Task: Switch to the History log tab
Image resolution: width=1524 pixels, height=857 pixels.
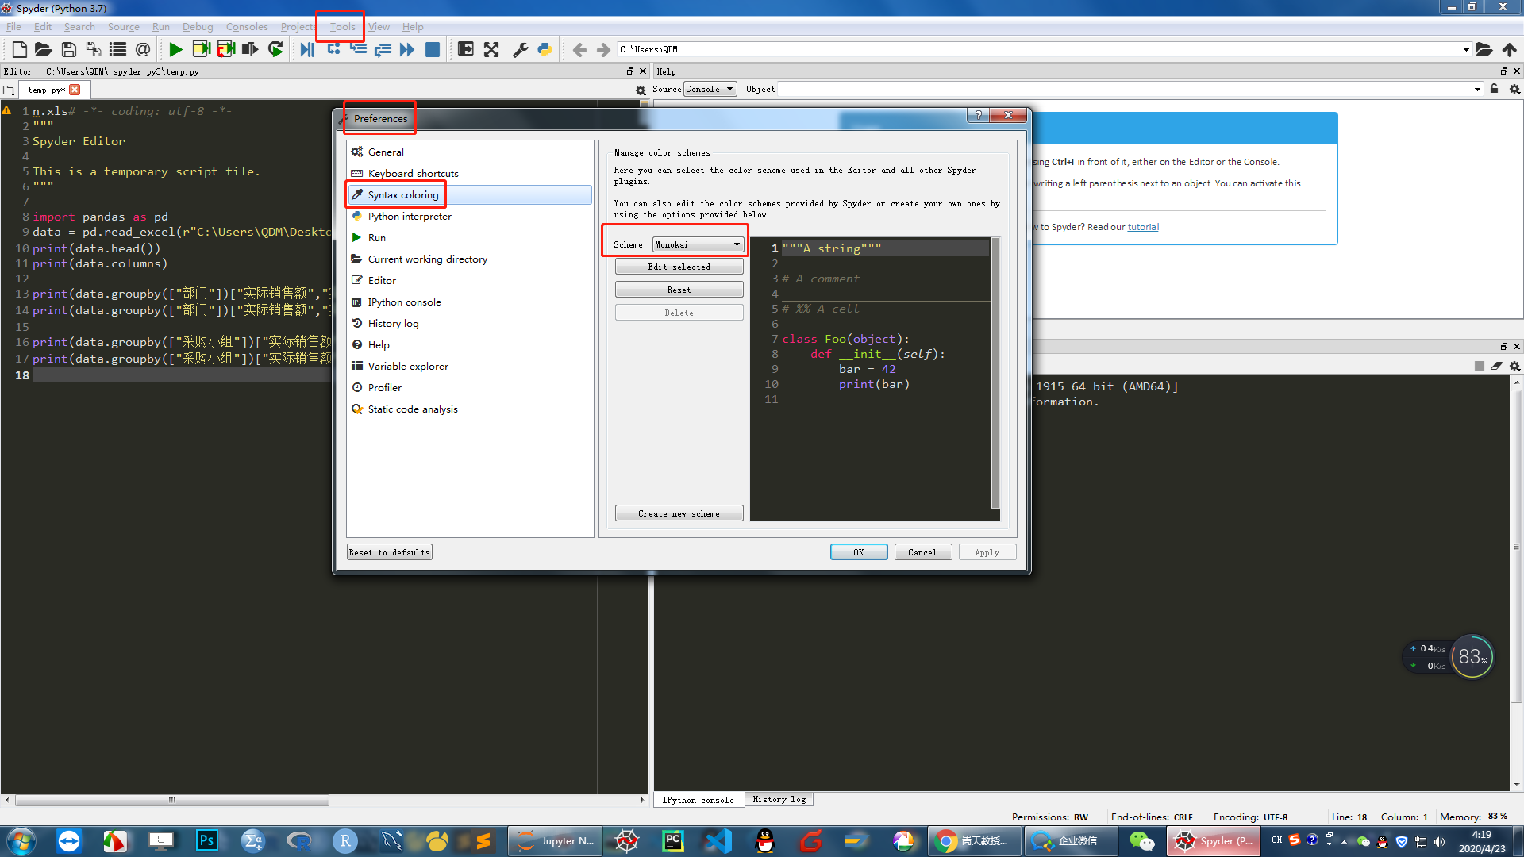Action: pyautogui.click(x=779, y=800)
